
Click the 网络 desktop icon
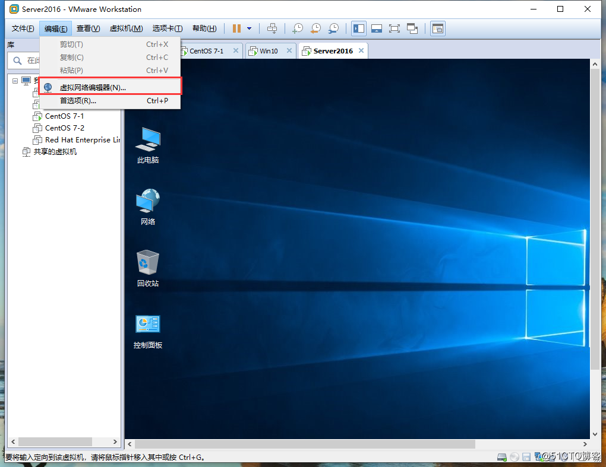pyautogui.click(x=148, y=207)
